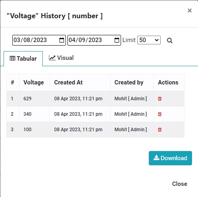Image resolution: width=198 pixels, height=197 pixels.
Task: Open the Limit dropdown showing 50
Action: click(149, 40)
